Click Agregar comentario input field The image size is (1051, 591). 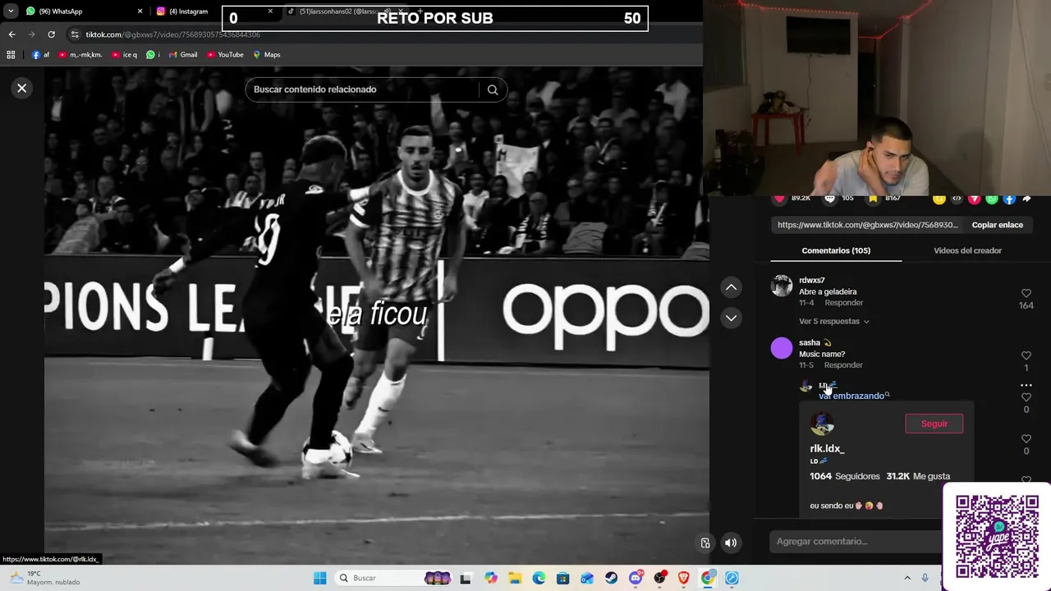[856, 541]
